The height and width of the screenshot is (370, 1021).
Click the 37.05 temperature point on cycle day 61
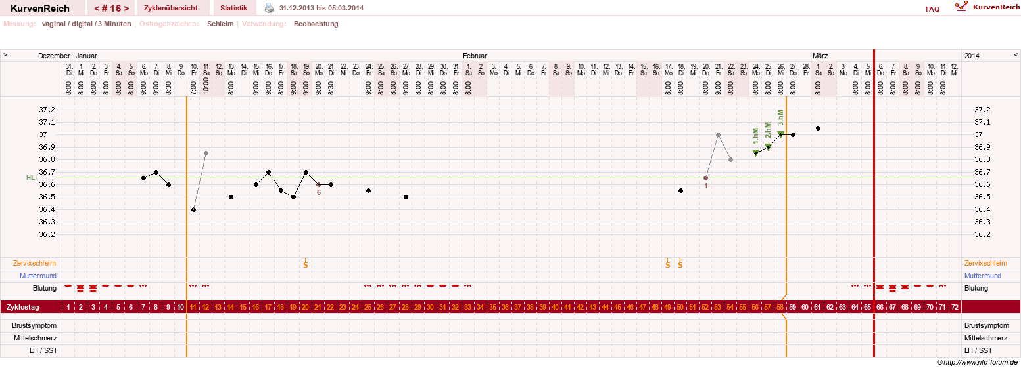[818, 128]
